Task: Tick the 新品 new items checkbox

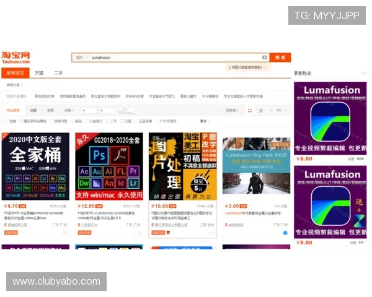Action: tap(73, 121)
